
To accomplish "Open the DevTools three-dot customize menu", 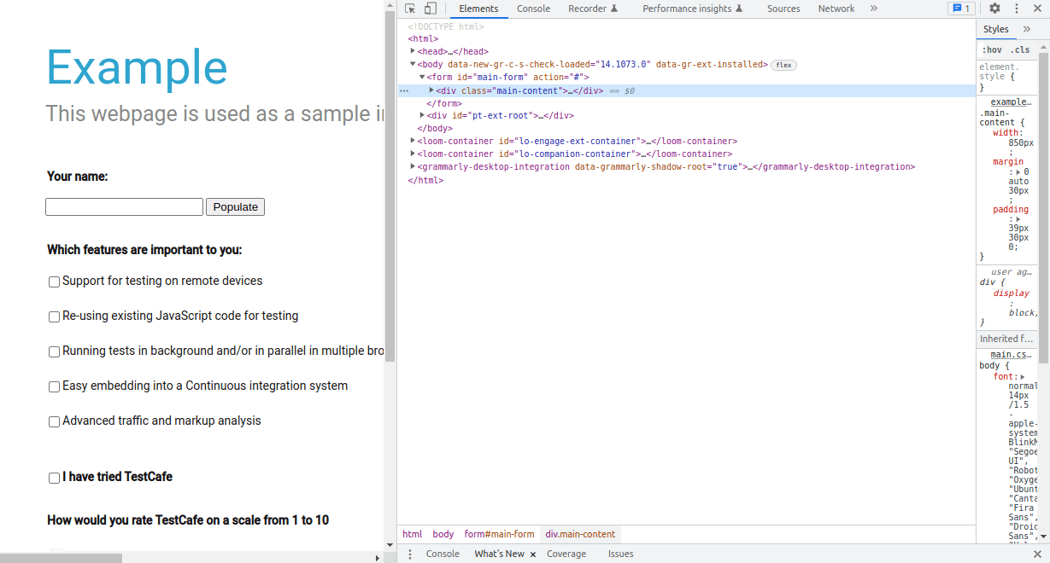I will 1017,9.
